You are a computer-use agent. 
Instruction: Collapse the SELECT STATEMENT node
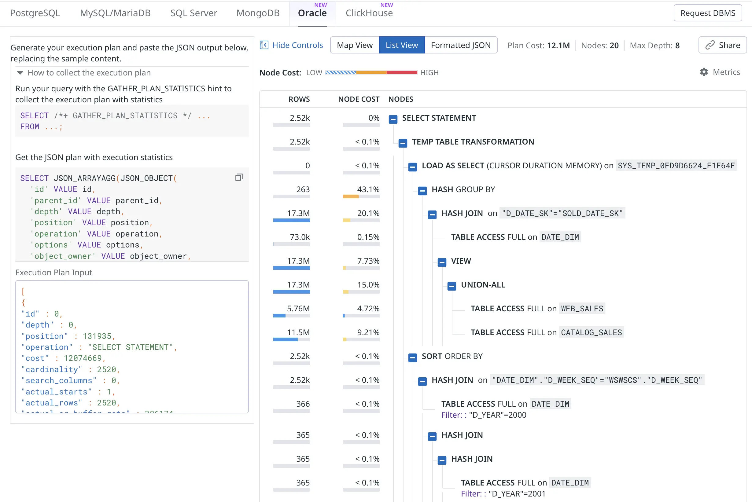pyautogui.click(x=393, y=119)
